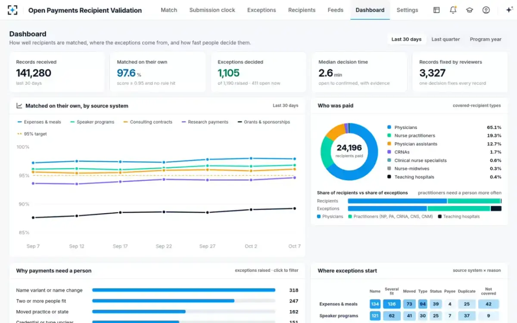The height and width of the screenshot is (323, 517).
Task: Click the Records fixed by reviewers card
Action: pos(460,72)
